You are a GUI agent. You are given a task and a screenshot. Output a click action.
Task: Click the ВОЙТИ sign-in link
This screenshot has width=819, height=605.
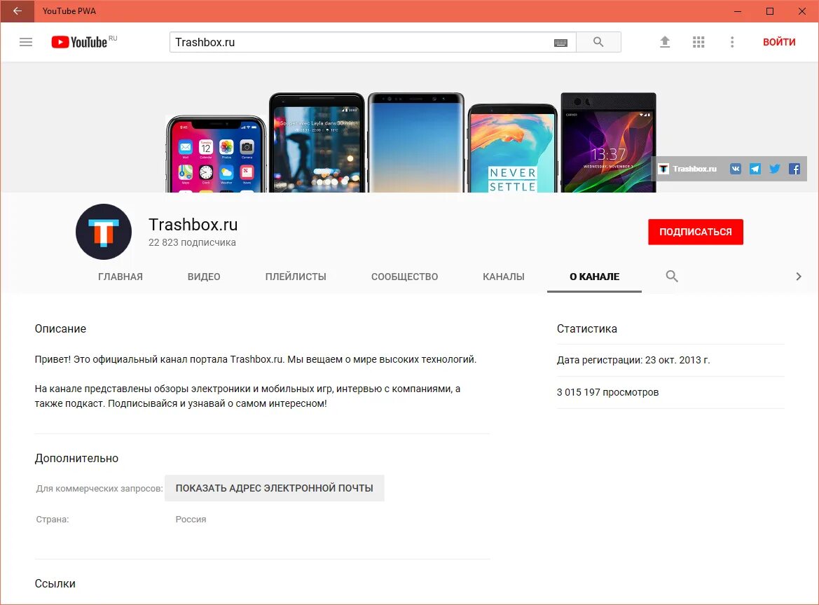point(778,41)
